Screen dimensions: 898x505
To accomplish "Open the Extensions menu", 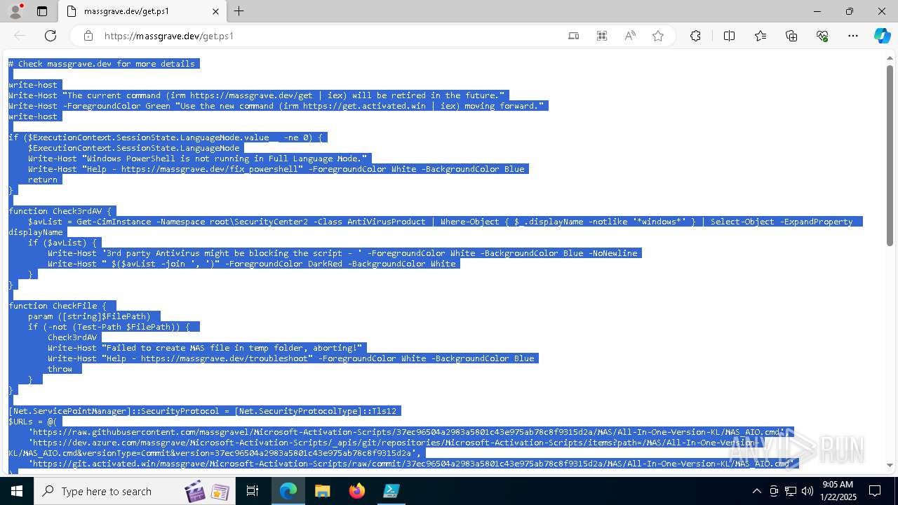I will pos(695,36).
